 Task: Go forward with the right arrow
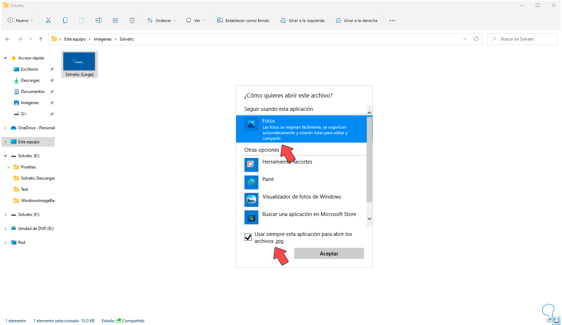tap(20, 39)
